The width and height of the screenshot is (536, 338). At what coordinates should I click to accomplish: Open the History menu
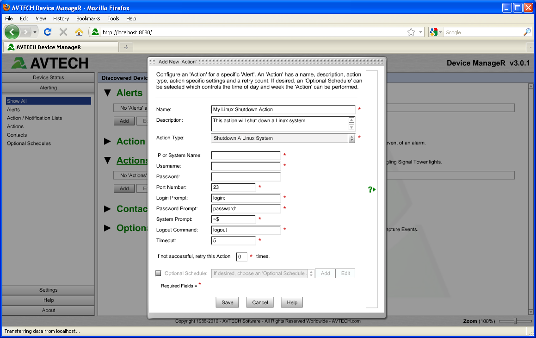point(61,19)
